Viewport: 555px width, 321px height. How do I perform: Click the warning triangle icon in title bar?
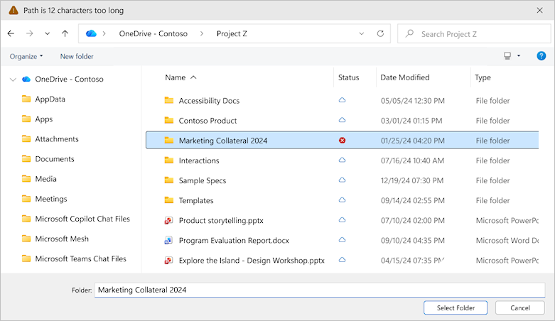(14, 10)
